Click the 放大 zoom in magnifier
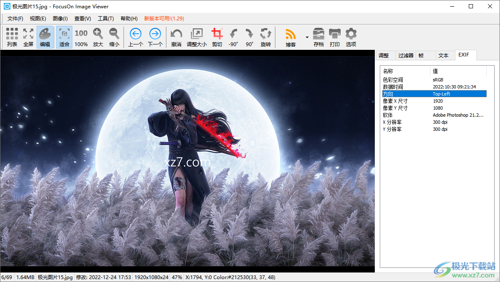 [98, 37]
